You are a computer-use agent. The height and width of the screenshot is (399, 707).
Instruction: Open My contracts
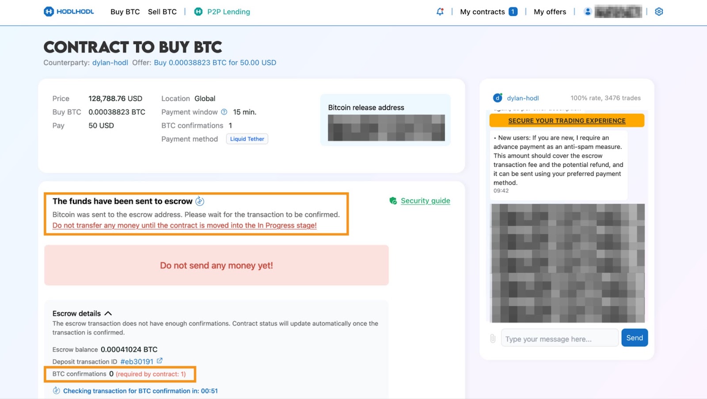click(482, 12)
